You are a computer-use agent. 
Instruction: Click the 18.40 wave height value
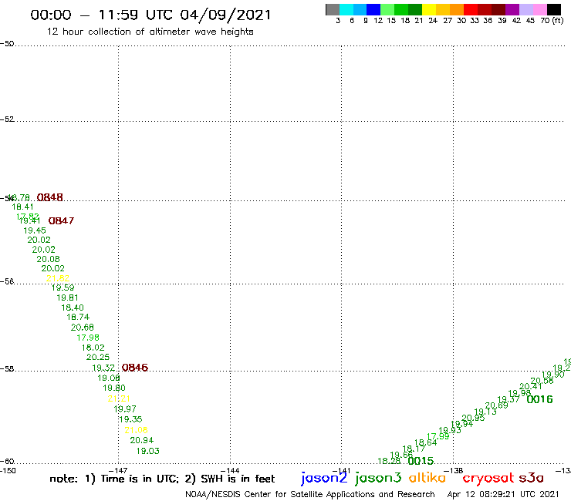tap(73, 308)
